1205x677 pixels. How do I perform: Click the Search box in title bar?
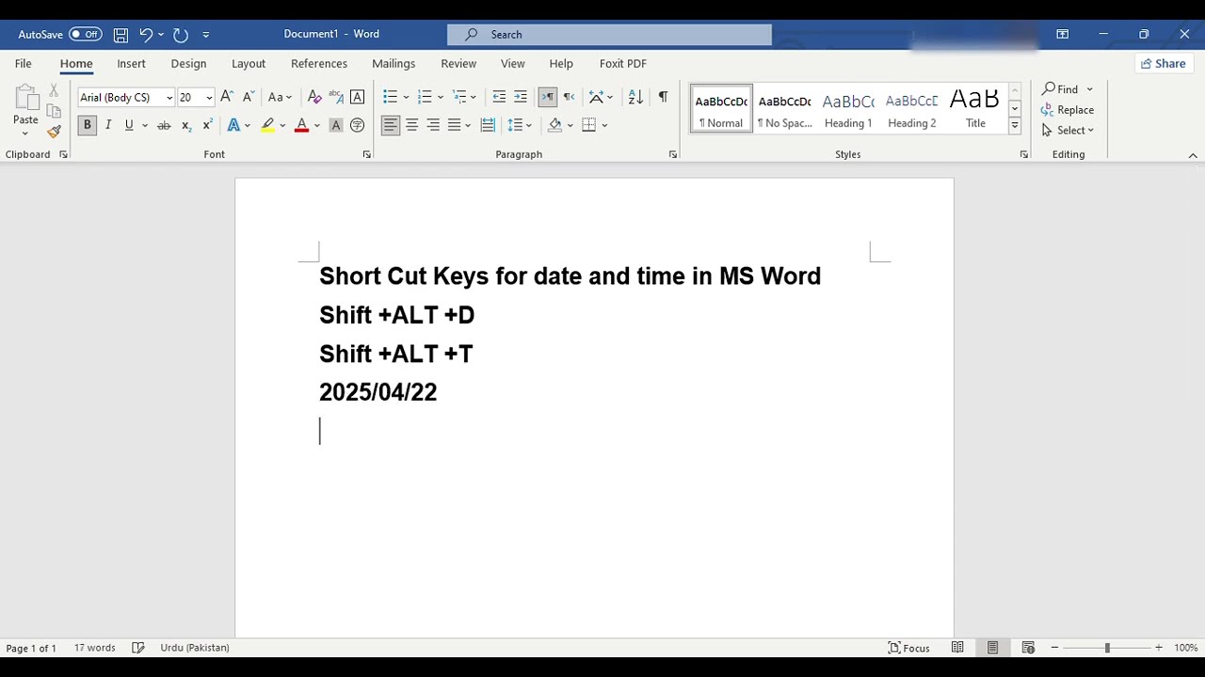click(x=609, y=35)
